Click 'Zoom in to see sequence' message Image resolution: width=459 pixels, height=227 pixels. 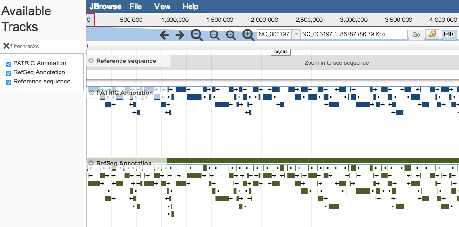(x=337, y=63)
